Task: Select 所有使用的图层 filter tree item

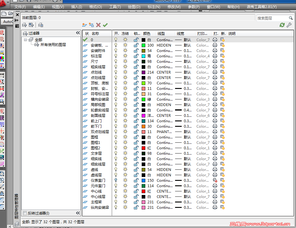Action: click(53, 45)
